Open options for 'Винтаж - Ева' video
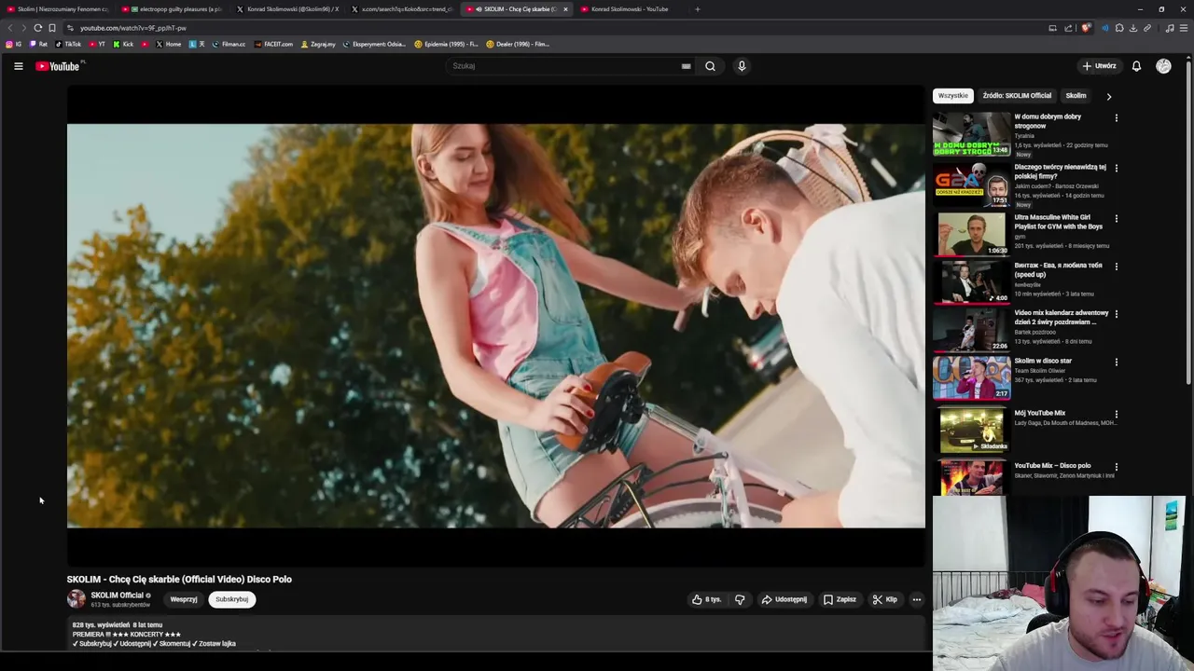 1116,267
